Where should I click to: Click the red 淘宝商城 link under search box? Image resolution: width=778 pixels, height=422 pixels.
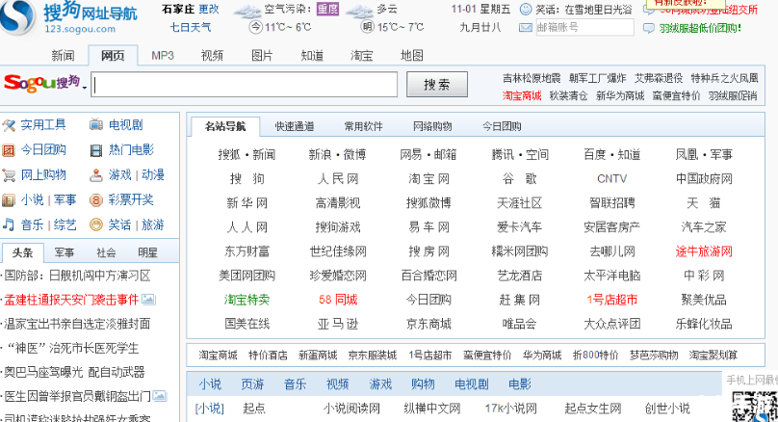(x=522, y=95)
